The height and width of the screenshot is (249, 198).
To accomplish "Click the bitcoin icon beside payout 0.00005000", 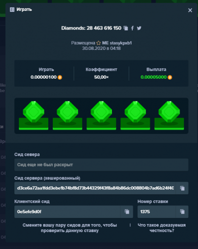I will (x=170, y=77).
